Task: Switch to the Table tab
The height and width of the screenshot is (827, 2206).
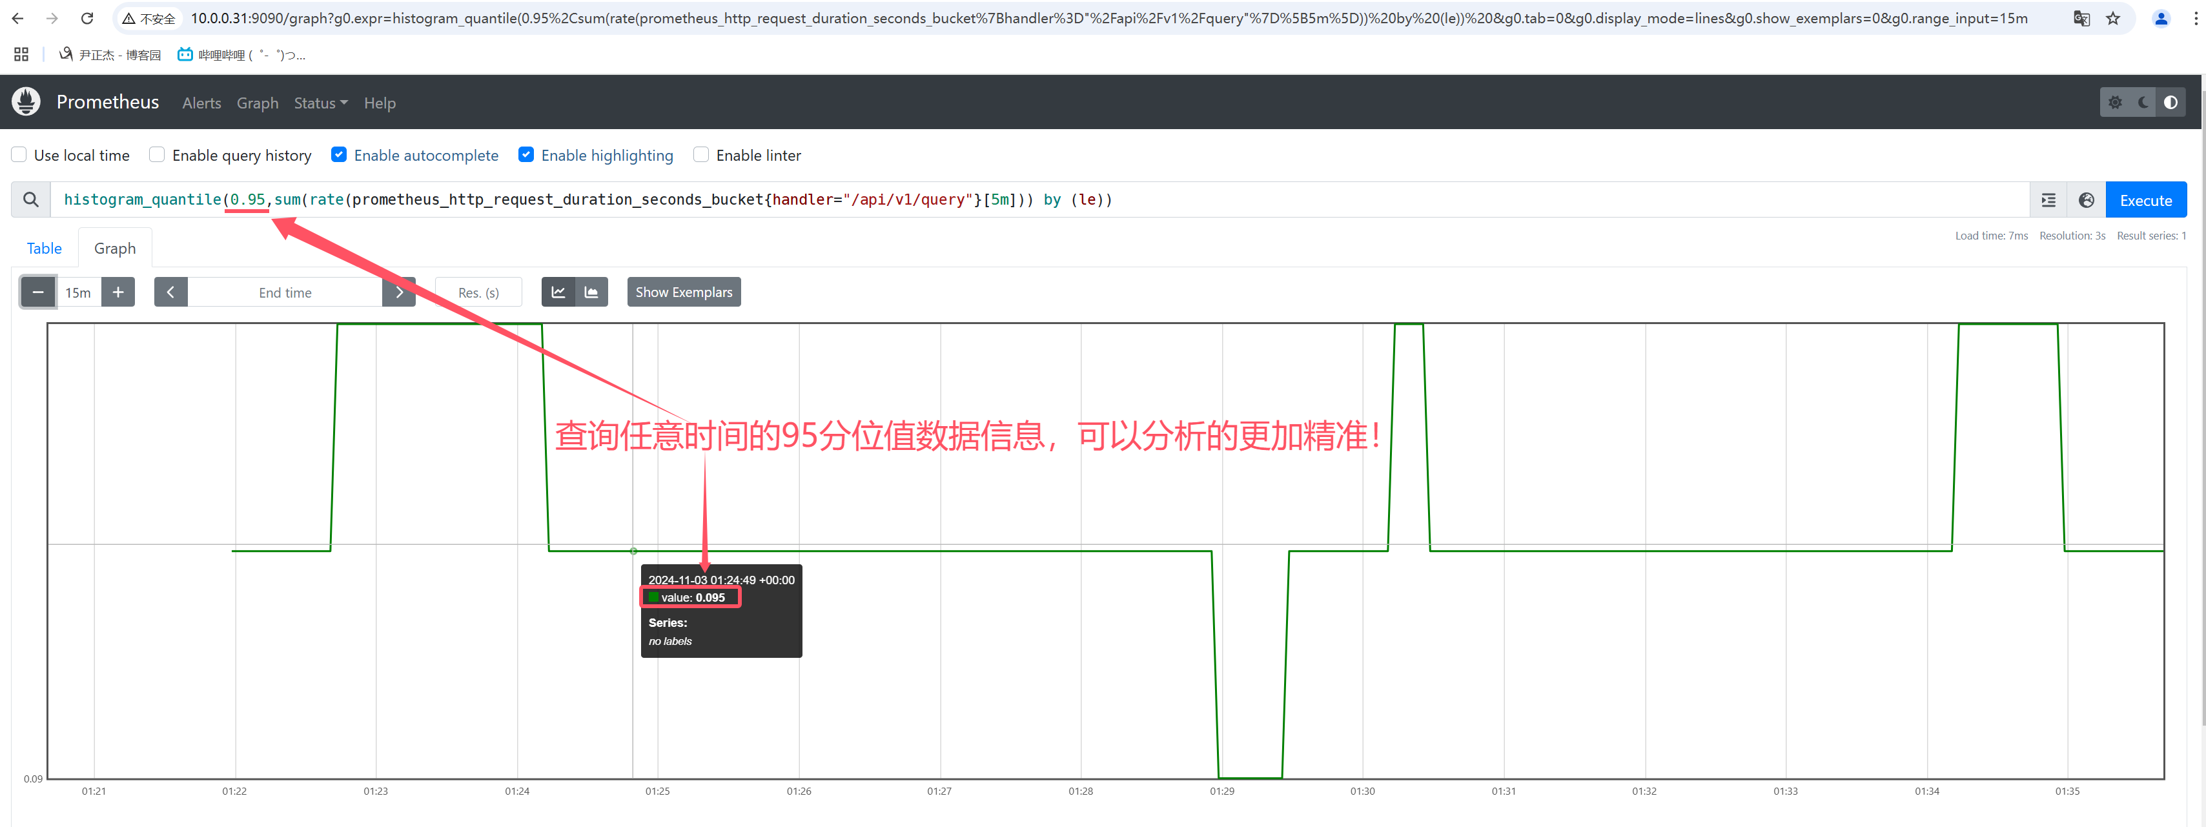Action: [45, 249]
